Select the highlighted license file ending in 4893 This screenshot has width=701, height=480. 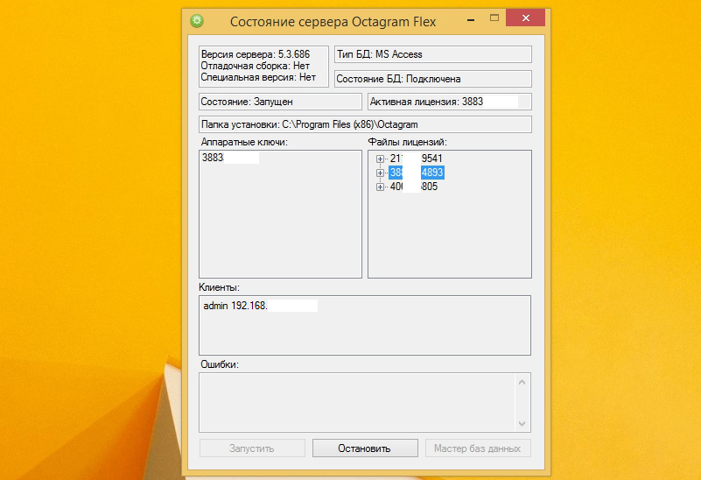click(x=417, y=173)
